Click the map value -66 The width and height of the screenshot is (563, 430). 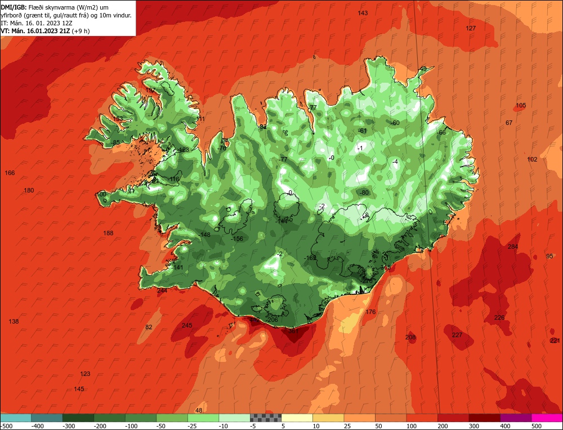click(441, 132)
